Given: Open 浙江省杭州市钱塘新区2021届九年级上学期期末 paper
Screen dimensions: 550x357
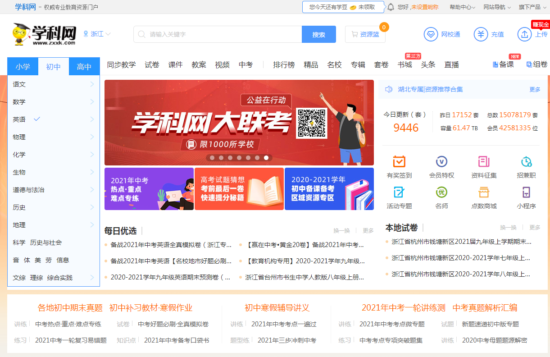Looking at the screenshot, I should click(x=462, y=242).
